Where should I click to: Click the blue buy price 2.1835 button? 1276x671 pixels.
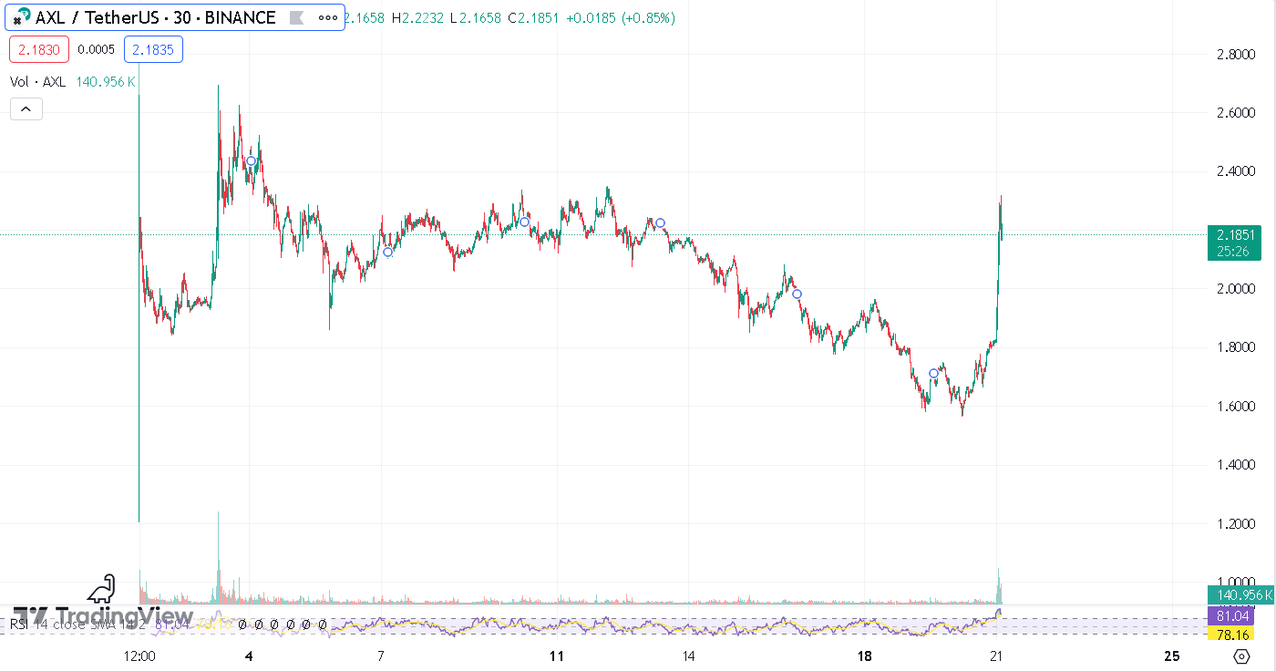[153, 49]
